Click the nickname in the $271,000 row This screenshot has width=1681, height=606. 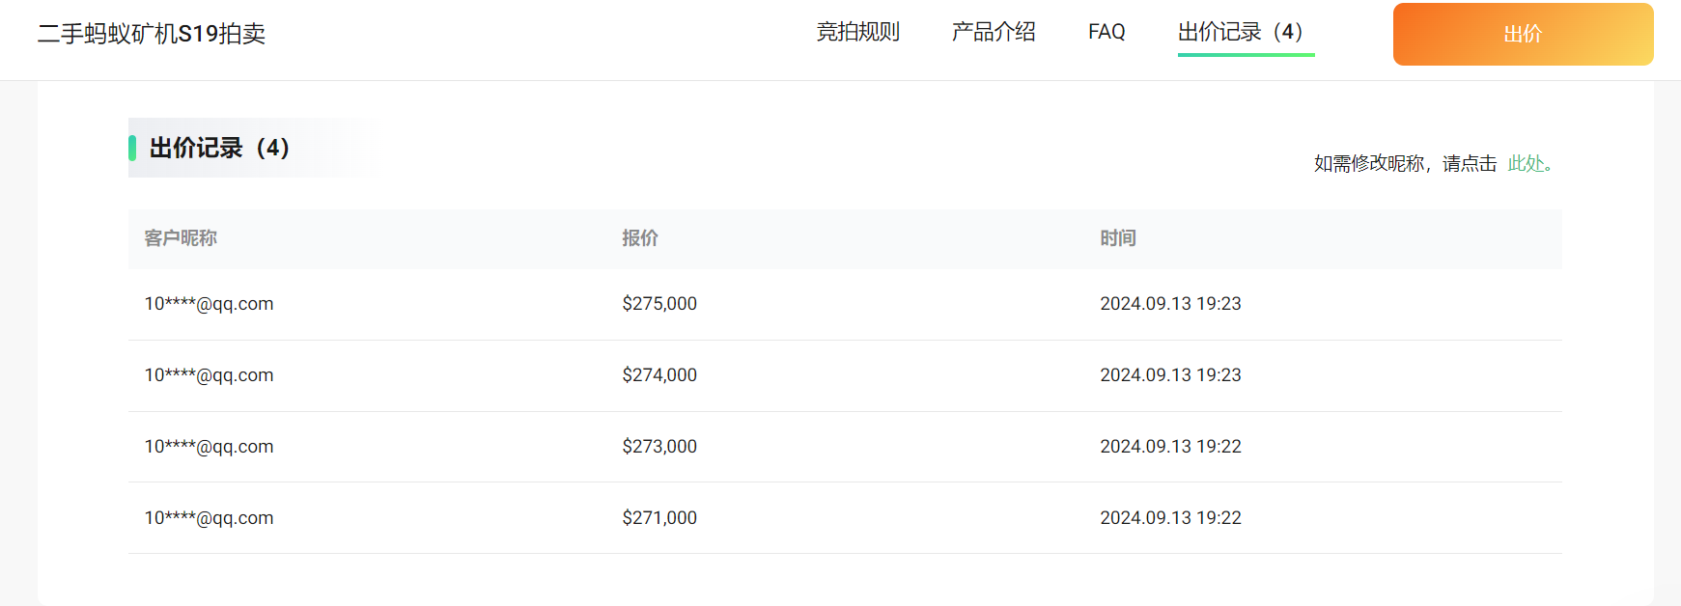pos(209,518)
